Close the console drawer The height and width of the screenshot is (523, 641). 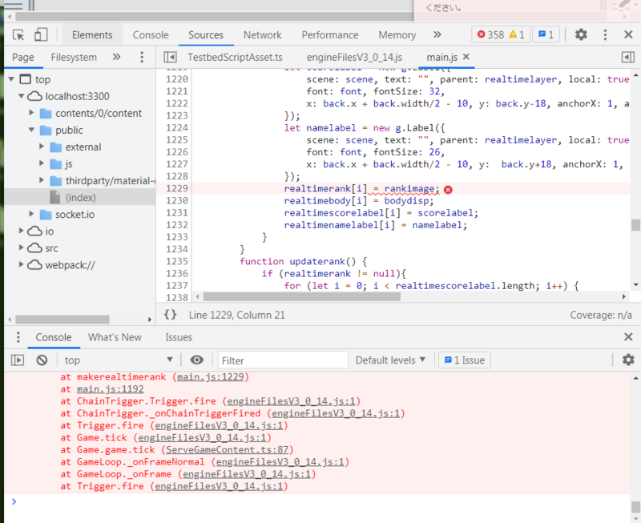628,337
